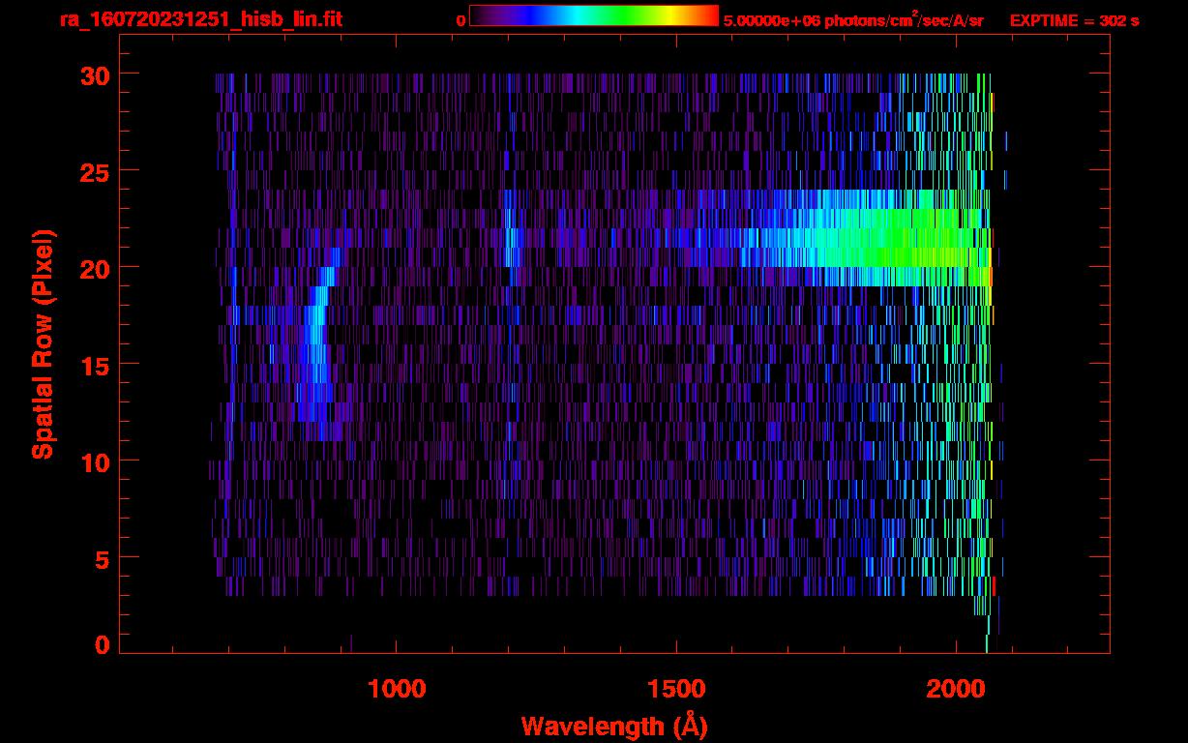This screenshot has height=743, width=1188.
Task: Click the red pixel near the spectrum's right edge
Action: click(x=994, y=586)
